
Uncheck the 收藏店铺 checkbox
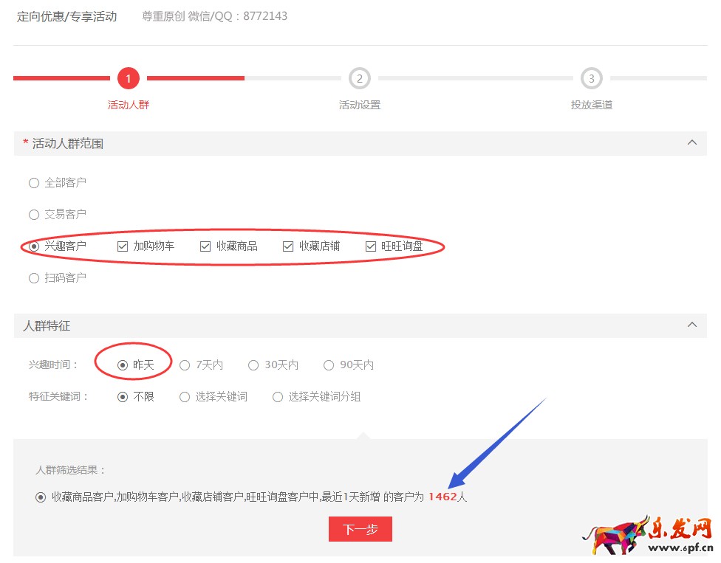(x=288, y=246)
